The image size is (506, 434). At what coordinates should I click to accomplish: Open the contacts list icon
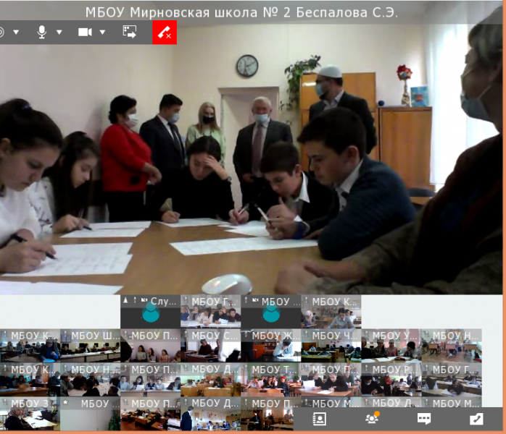[319, 419]
